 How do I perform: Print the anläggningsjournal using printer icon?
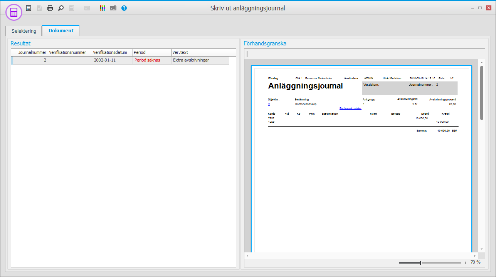[50, 8]
